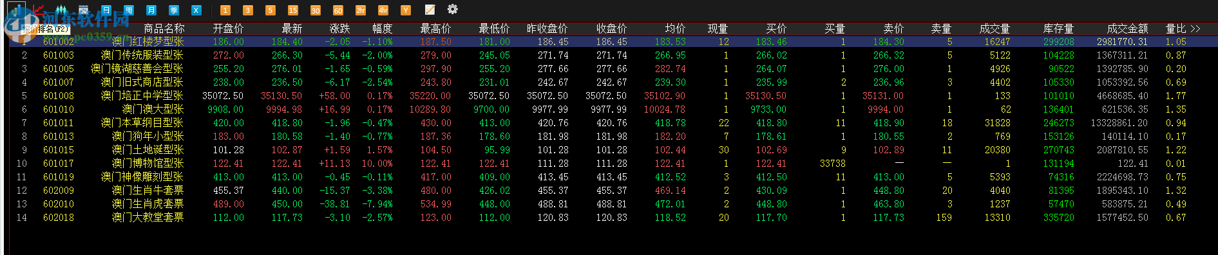Select the 15-minute interval icon
The image size is (1218, 255).
tap(292, 10)
